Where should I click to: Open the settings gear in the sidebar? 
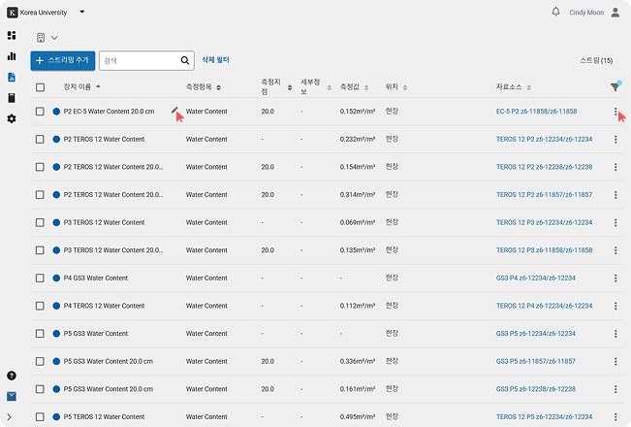click(12, 118)
